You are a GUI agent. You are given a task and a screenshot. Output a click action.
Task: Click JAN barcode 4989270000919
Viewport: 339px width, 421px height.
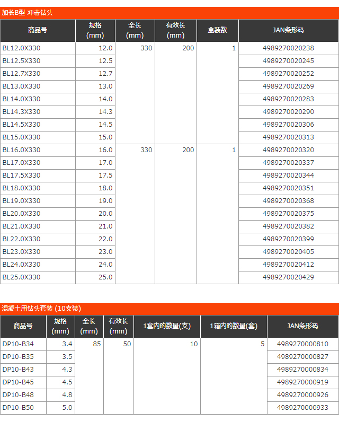[302, 382]
